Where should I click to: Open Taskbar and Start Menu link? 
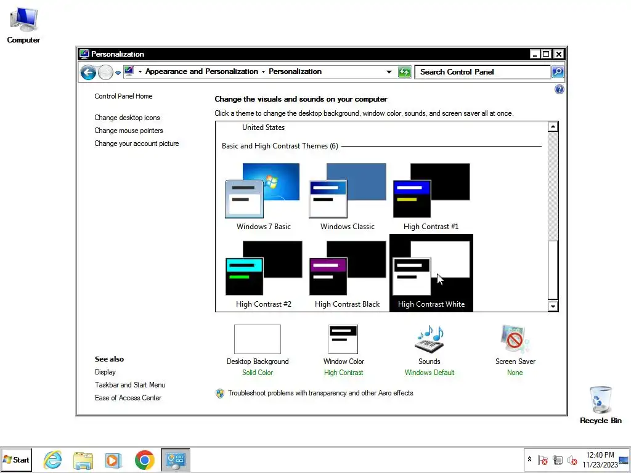pyautogui.click(x=130, y=385)
